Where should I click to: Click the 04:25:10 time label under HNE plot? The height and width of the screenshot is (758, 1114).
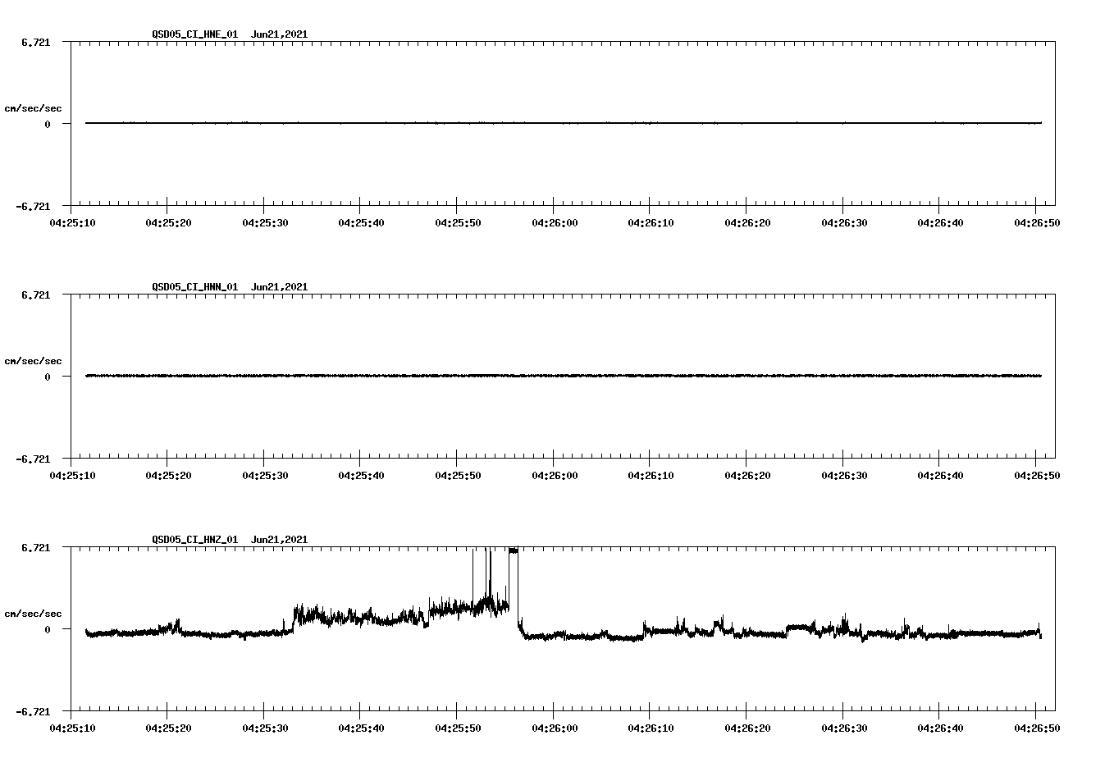71,222
